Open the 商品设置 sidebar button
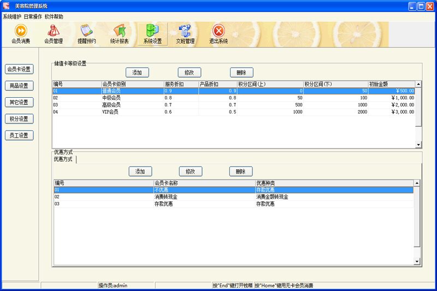 pos(19,86)
